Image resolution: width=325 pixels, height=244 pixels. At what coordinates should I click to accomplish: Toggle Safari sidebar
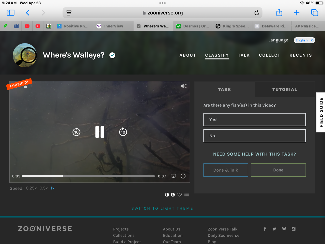[x=10, y=13]
